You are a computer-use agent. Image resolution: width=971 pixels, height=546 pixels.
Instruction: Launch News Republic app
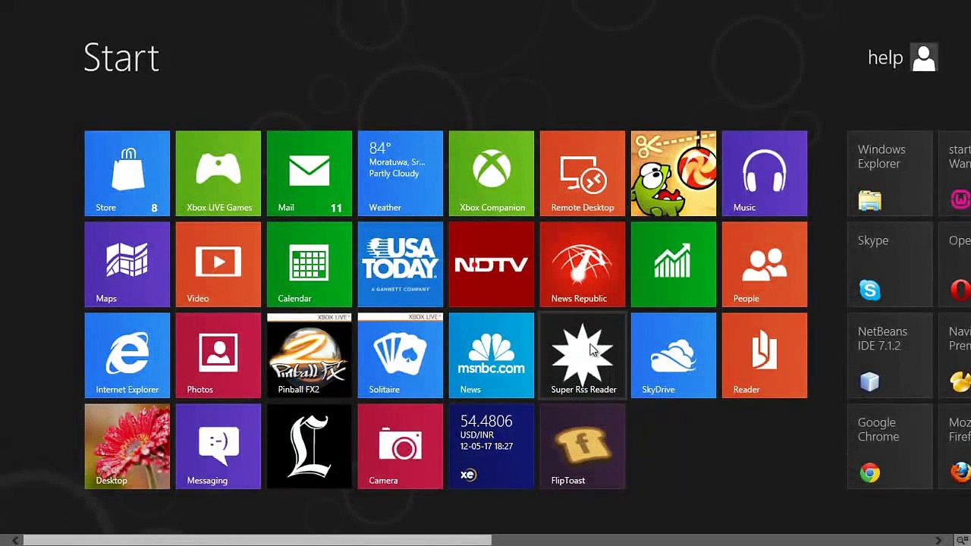[582, 265]
